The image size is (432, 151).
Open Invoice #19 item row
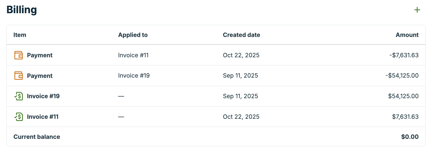43,96
